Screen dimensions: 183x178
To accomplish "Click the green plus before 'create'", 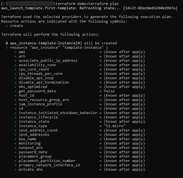I will click(7, 26).
